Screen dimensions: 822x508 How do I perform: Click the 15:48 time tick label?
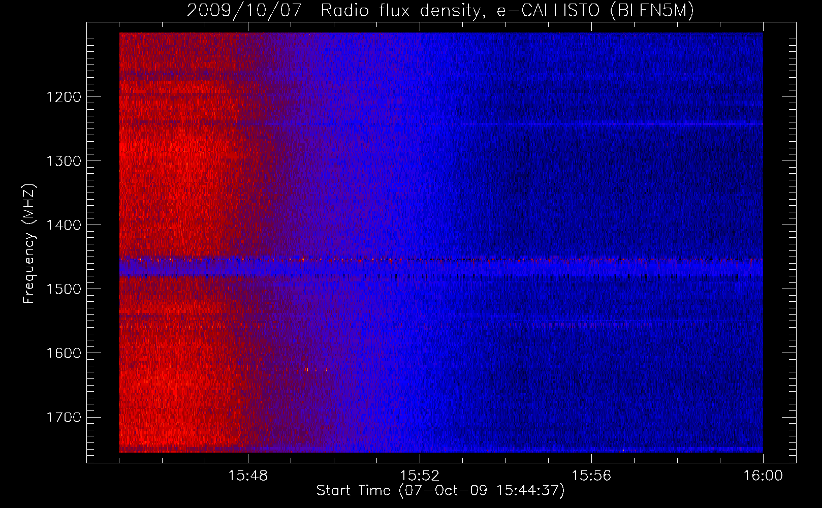(248, 475)
